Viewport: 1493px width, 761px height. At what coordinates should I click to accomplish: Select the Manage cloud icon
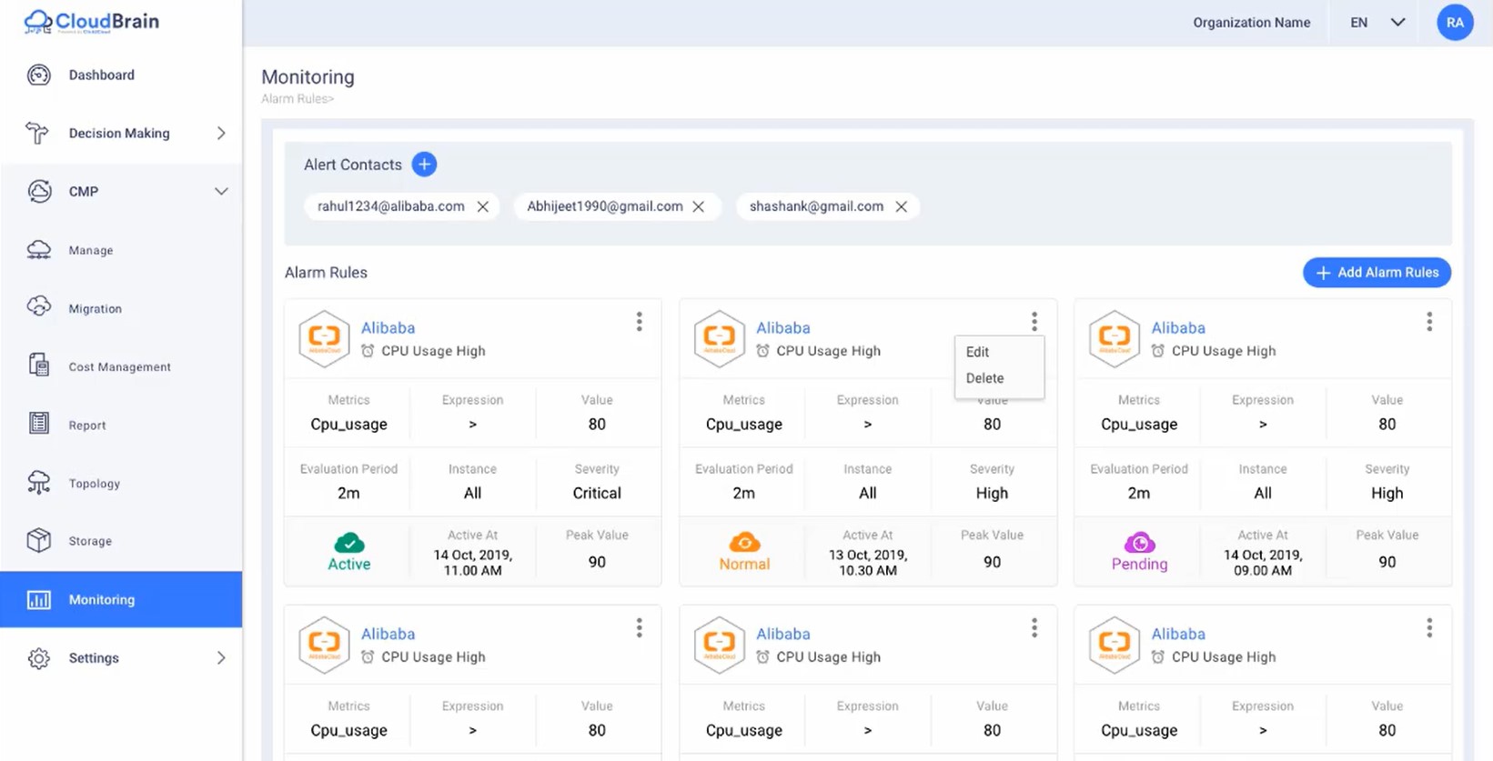tap(39, 250)
